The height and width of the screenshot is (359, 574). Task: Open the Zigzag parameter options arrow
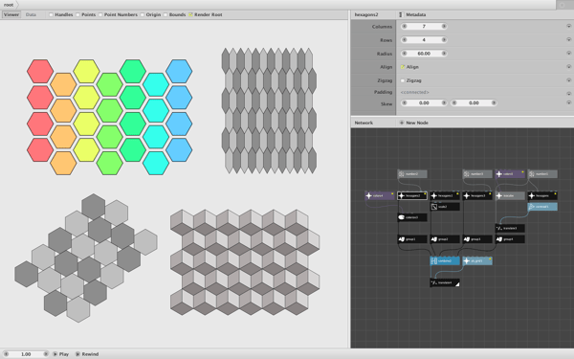click(568, 79)
